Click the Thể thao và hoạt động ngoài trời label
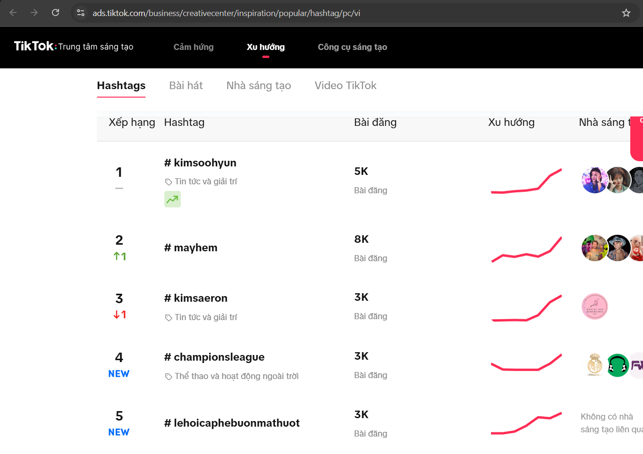The width and height of the screenshot is (643, 454). pos(237,376)
